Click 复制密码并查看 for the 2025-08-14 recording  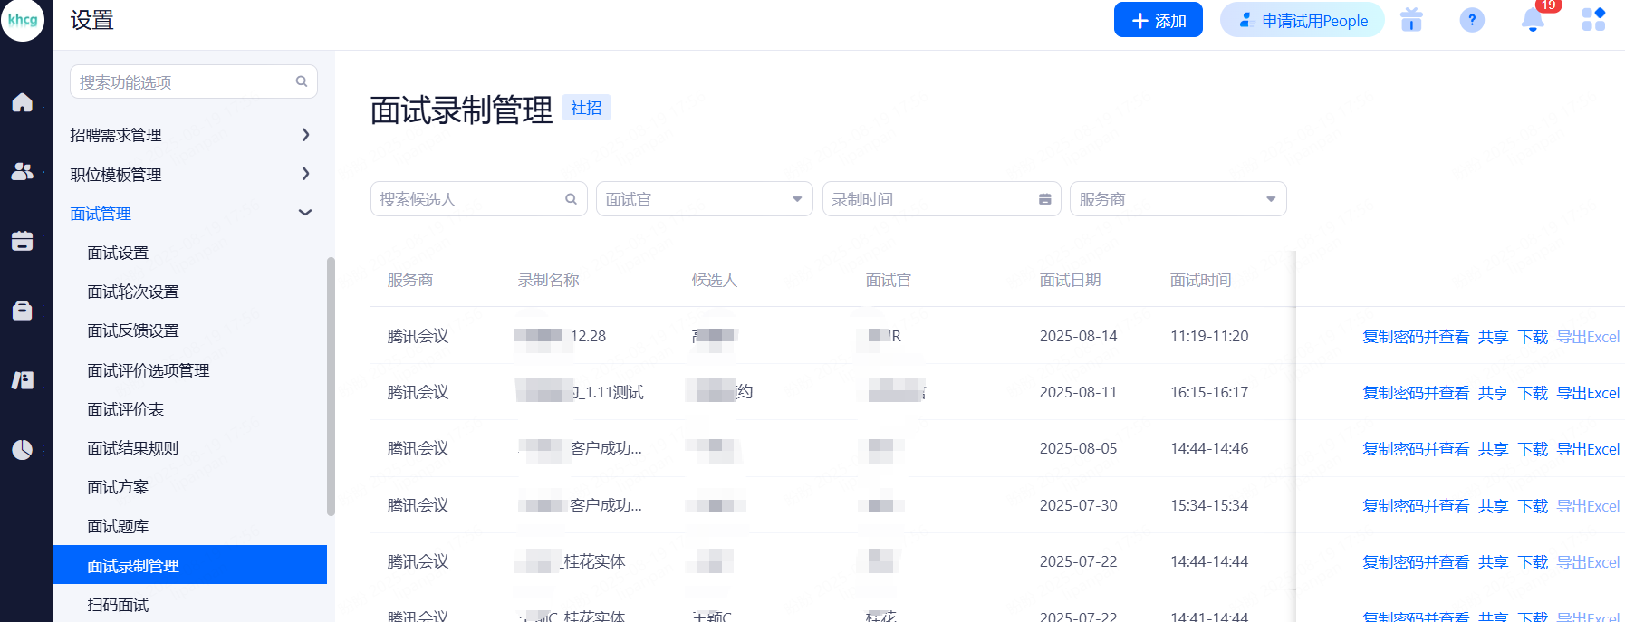click(x=1415, y=337)
